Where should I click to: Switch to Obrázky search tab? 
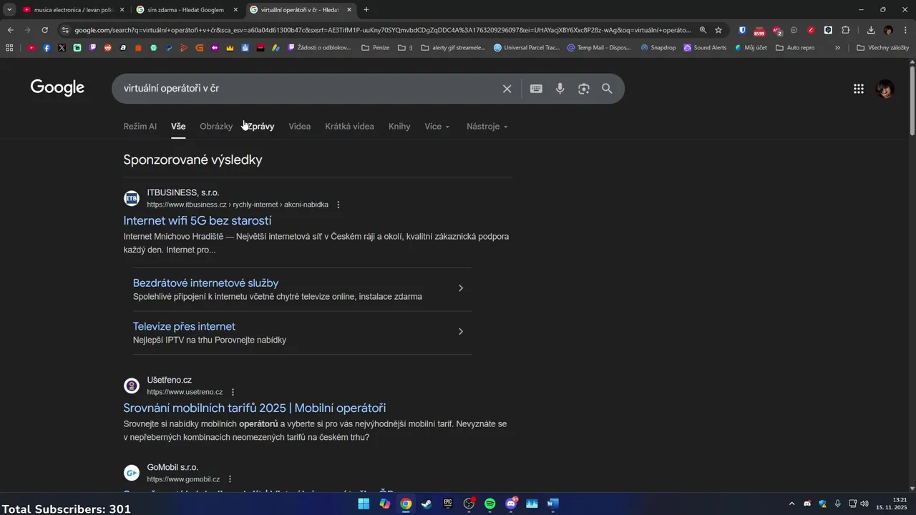tap(216, 127)
